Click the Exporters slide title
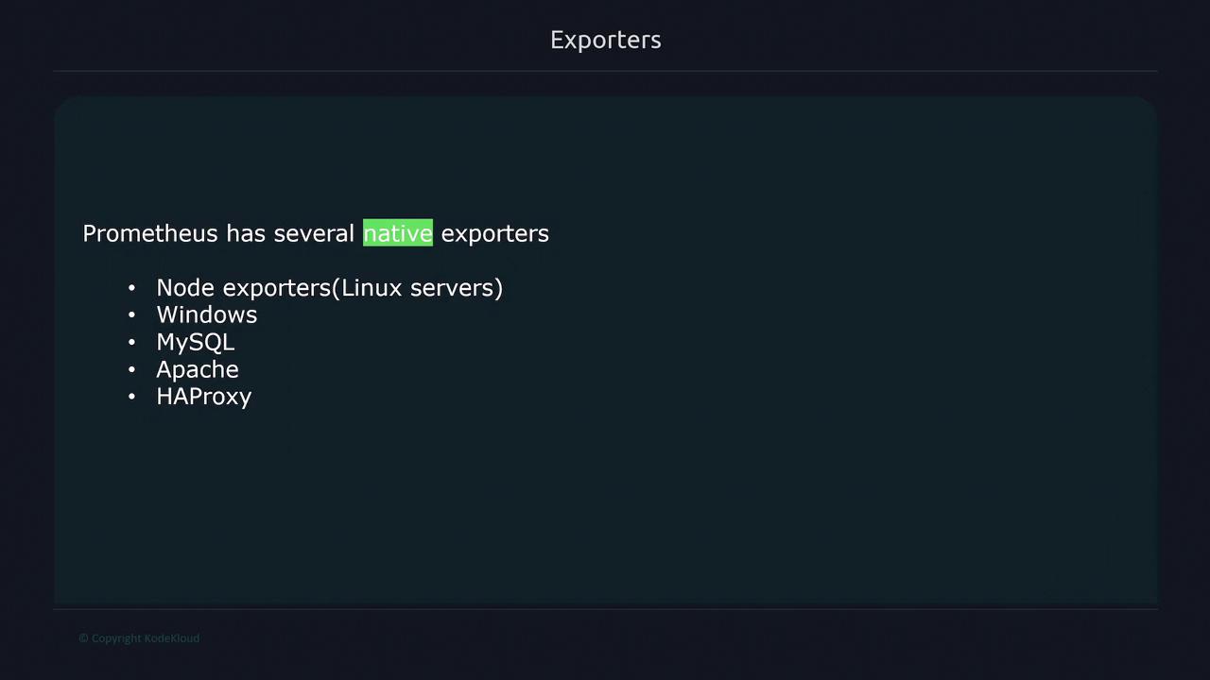This screenshot has height=680, width=1210. tap(605, 40)
